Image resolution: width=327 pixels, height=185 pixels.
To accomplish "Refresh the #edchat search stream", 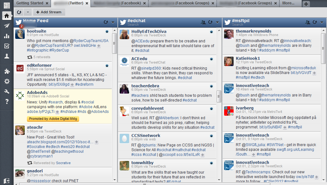I will [x=210, y=22].
